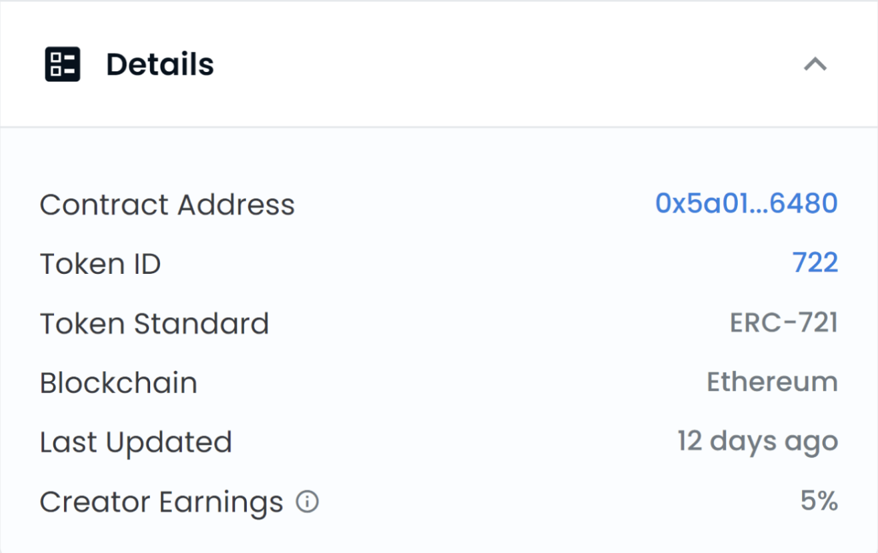The height and width of the screenshot is (553, 878).
Task: Open the Token ID 722 link
Action: click(815, 263)
